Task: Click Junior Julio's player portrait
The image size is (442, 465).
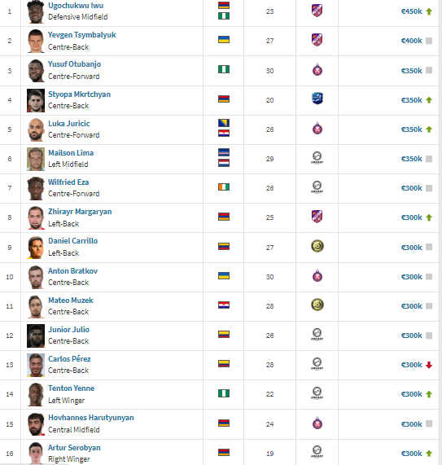Action: (x=36, y=336)
